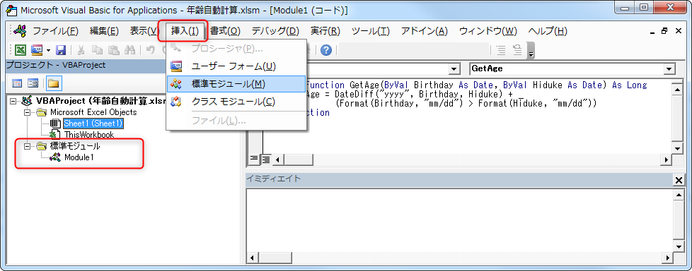Open the デバッグ(D) menu
Image resolution: width=692 pixels, height=271 pixels.
pyautogui.click(x=275, y=31)
